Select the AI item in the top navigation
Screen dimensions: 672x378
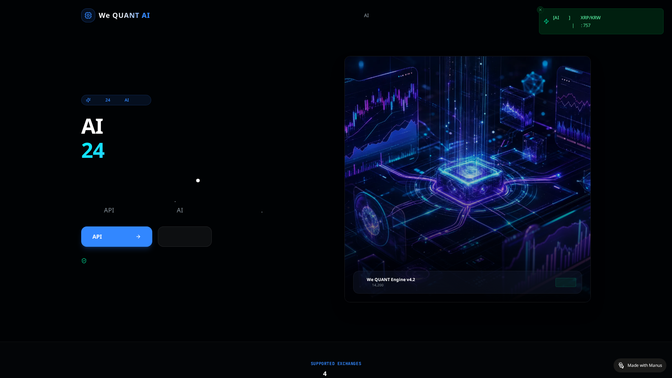pyautogui.click(x=366, y=15)
